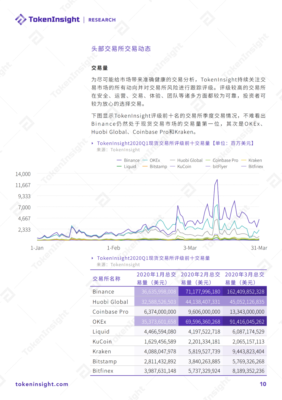
Task: Click the 31-Mar x-axis label
Action: 259,248
